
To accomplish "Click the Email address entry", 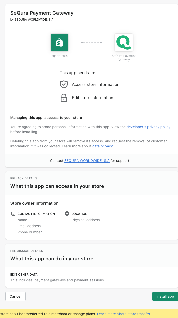I will pos(29,226).
